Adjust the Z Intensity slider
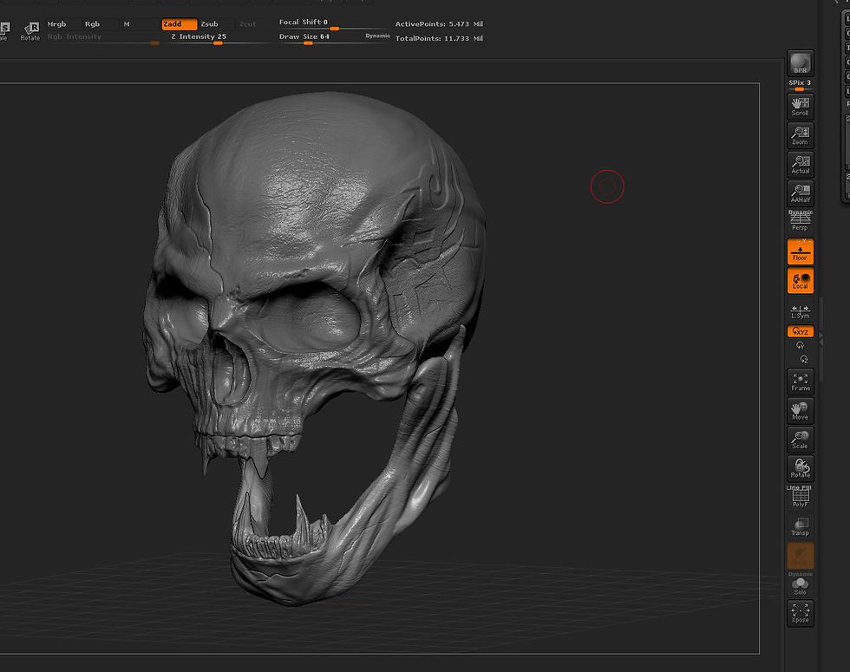 click(218, 38)
